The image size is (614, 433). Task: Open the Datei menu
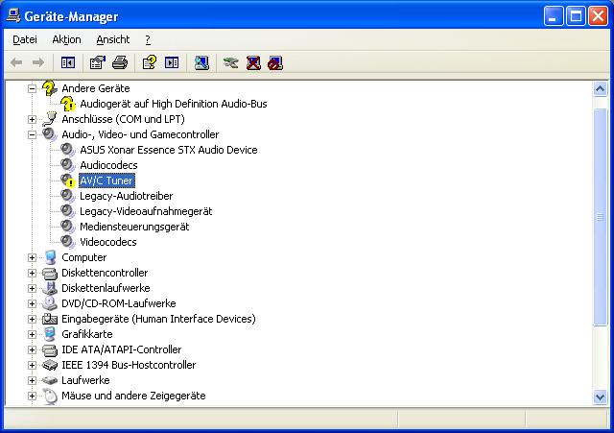[25, 39]
